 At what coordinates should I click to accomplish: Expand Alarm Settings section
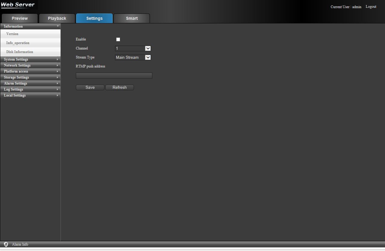pos(30,83)
